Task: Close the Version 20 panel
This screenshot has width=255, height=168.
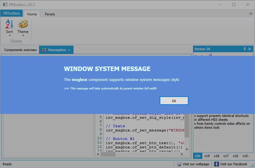Action: (250, 49)
